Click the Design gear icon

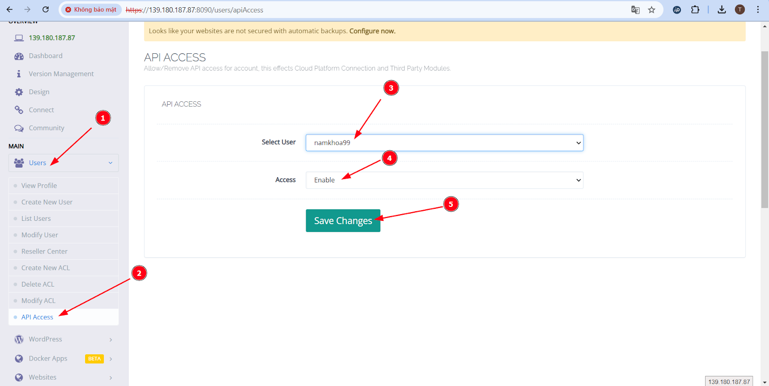pyautogui.click(x=19, y=92)
